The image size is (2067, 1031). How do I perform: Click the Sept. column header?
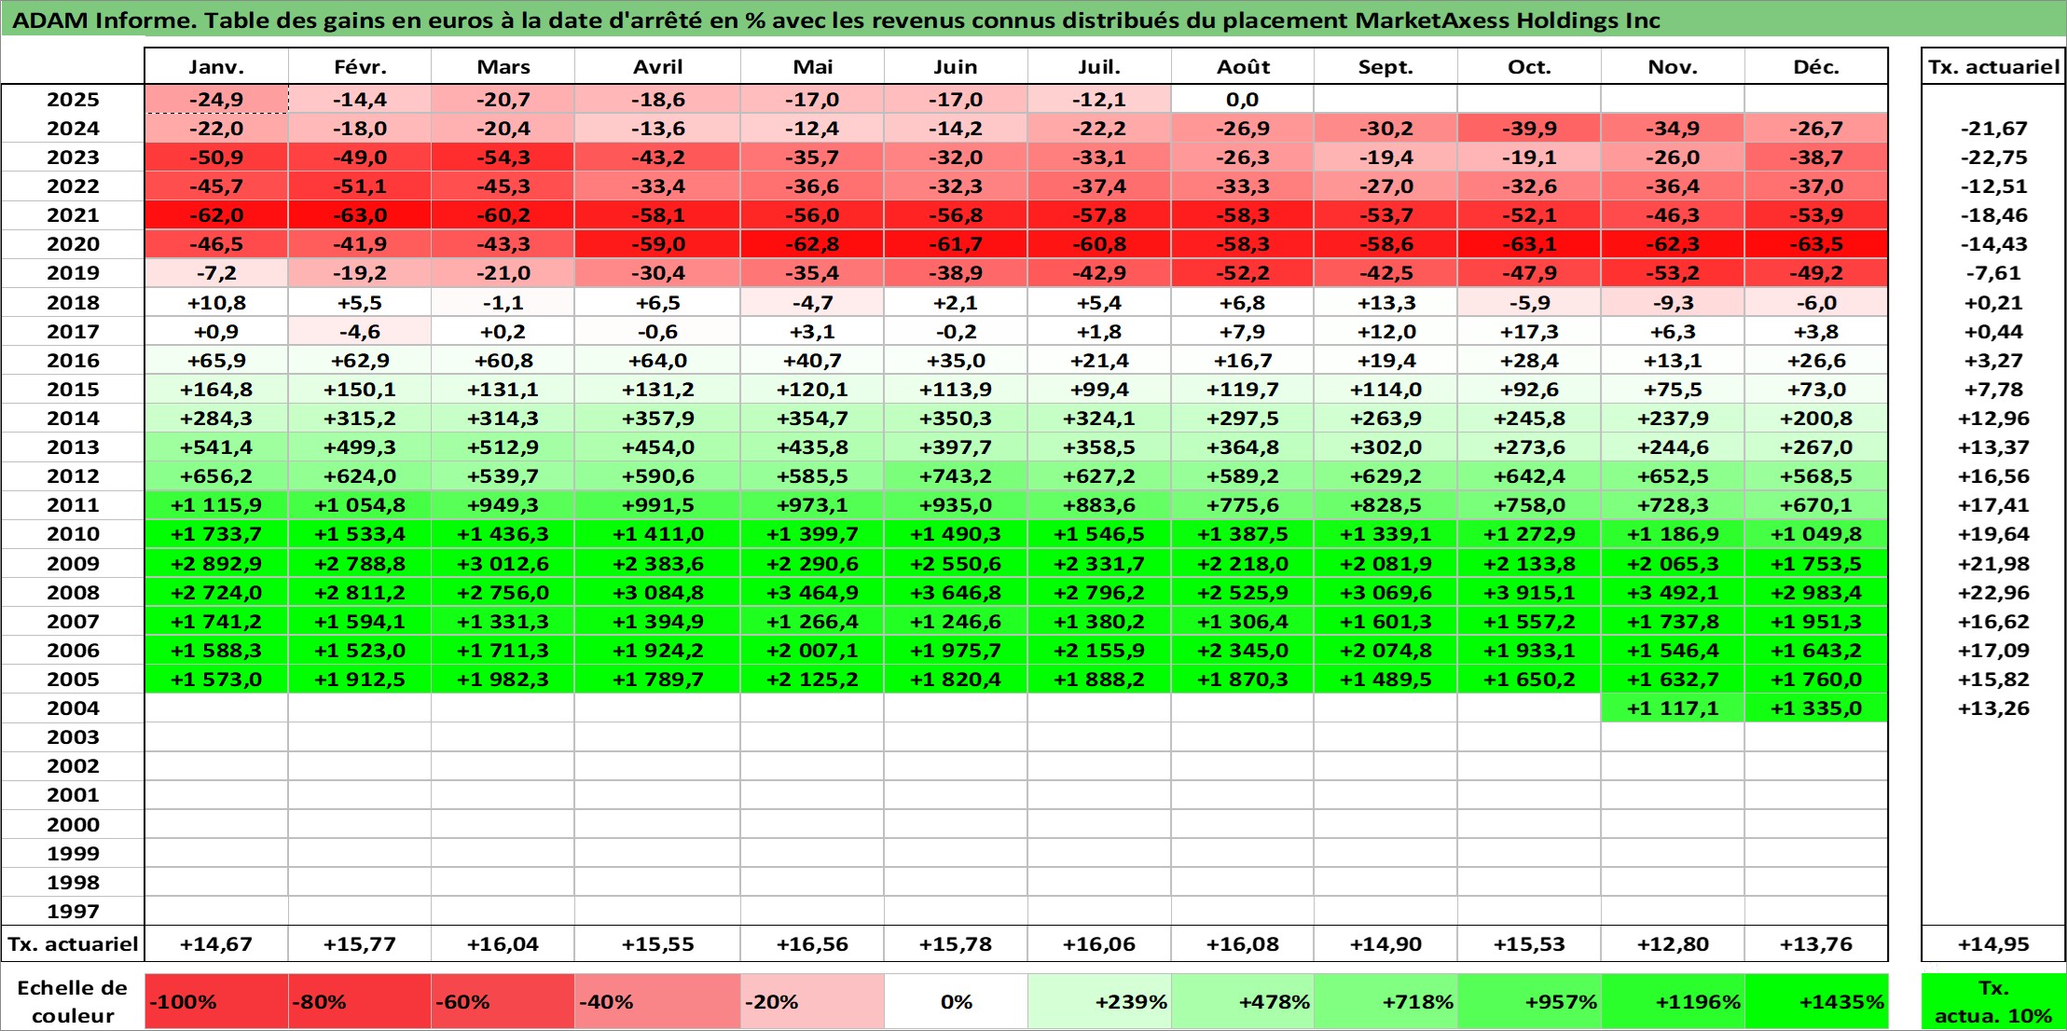click(1385, 66)
